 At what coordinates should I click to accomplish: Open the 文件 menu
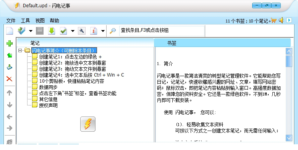coord(11,21)
